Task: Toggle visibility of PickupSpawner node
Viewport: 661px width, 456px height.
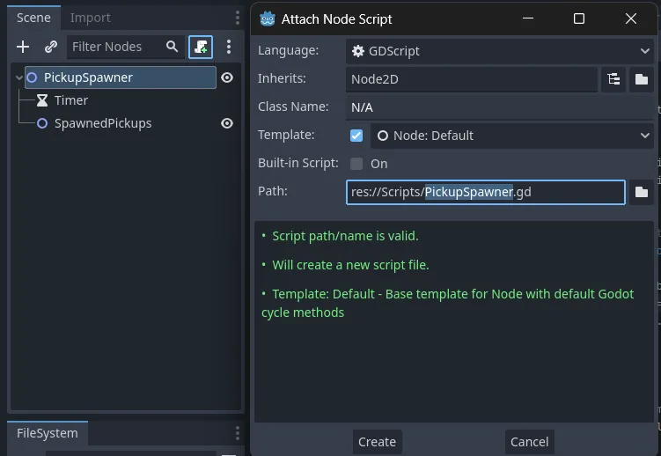Action: pyautogui.click(x=227, y=77)
